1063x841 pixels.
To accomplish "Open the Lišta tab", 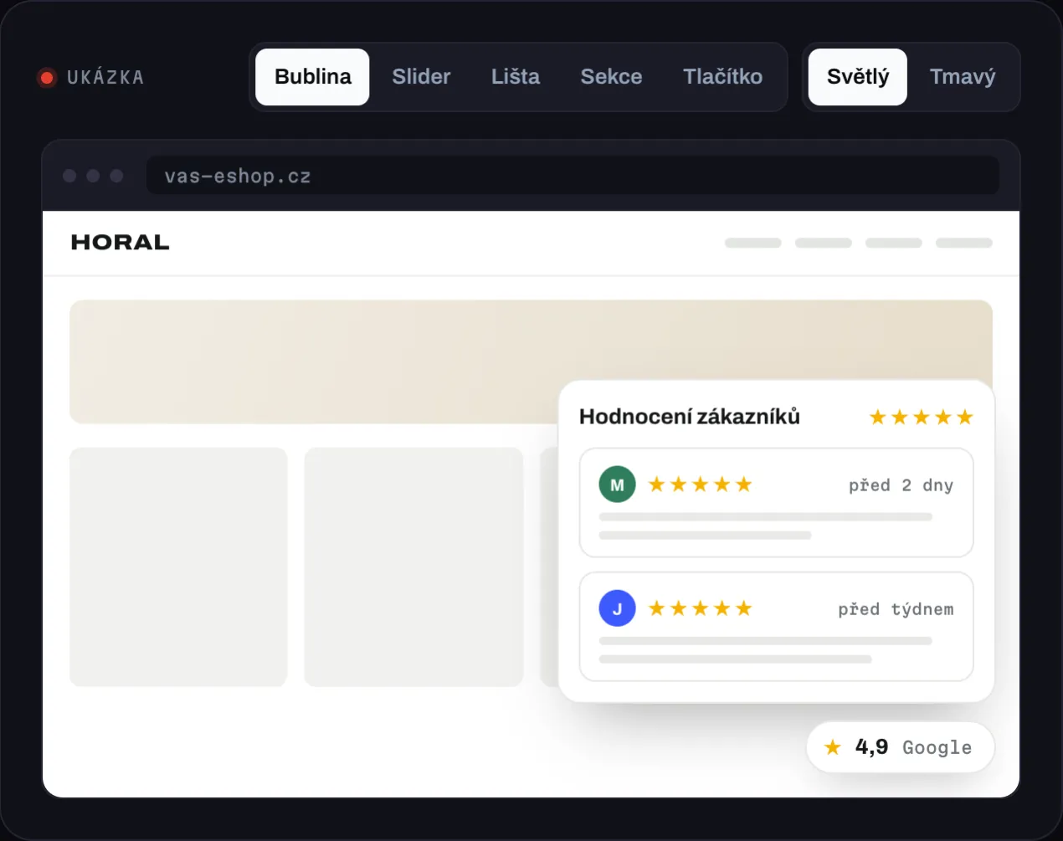I will pyautogui.click(x=516, y=77).
